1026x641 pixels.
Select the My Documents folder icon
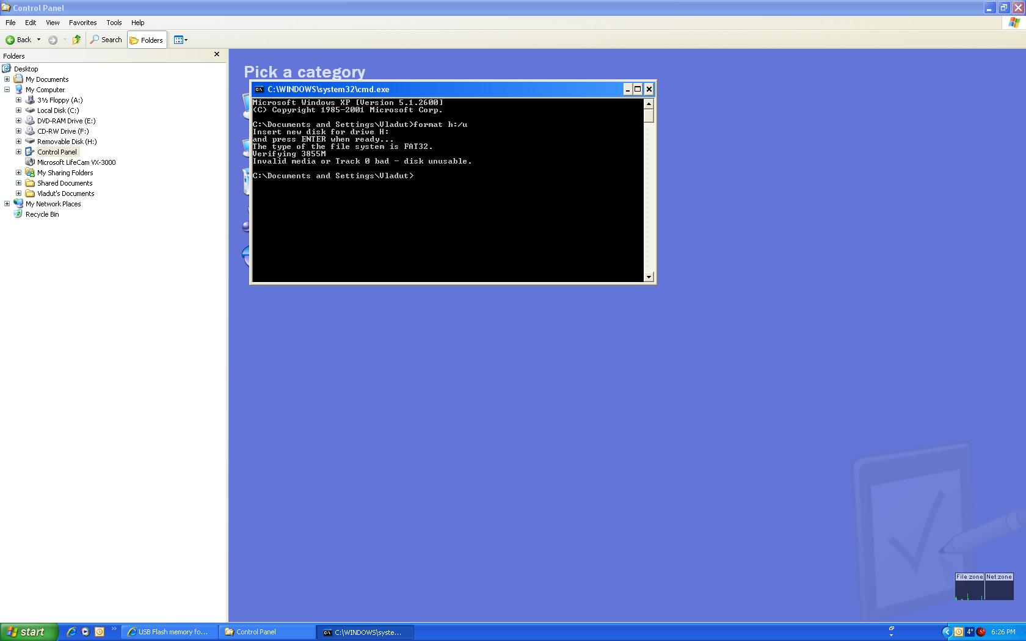(18, 79)
